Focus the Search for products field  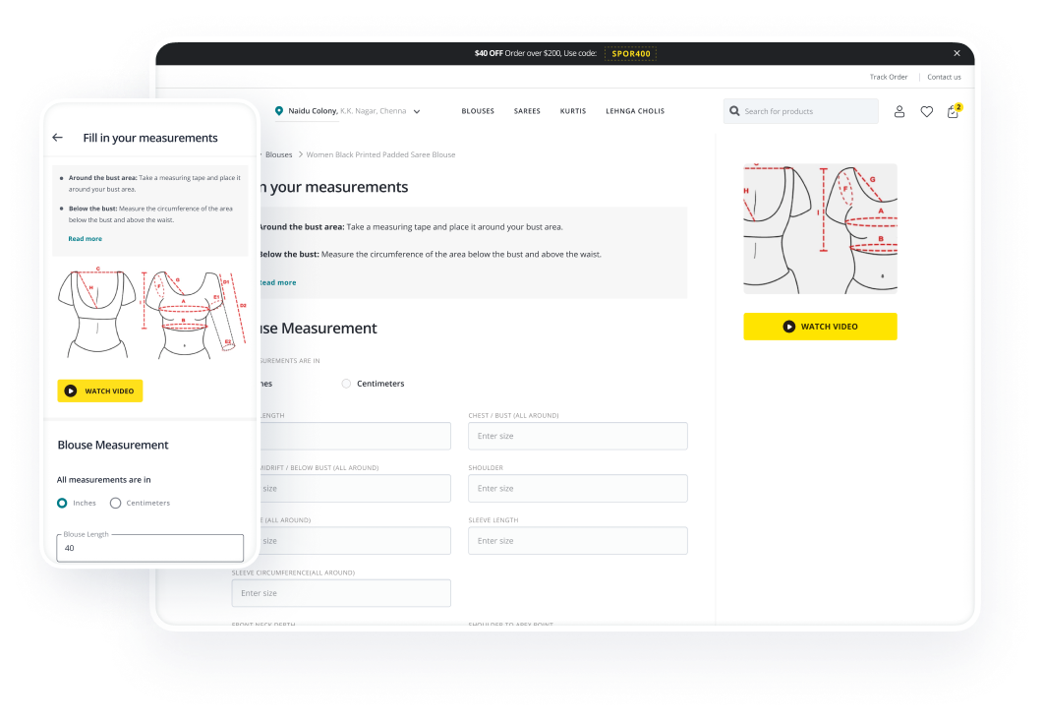801,111
